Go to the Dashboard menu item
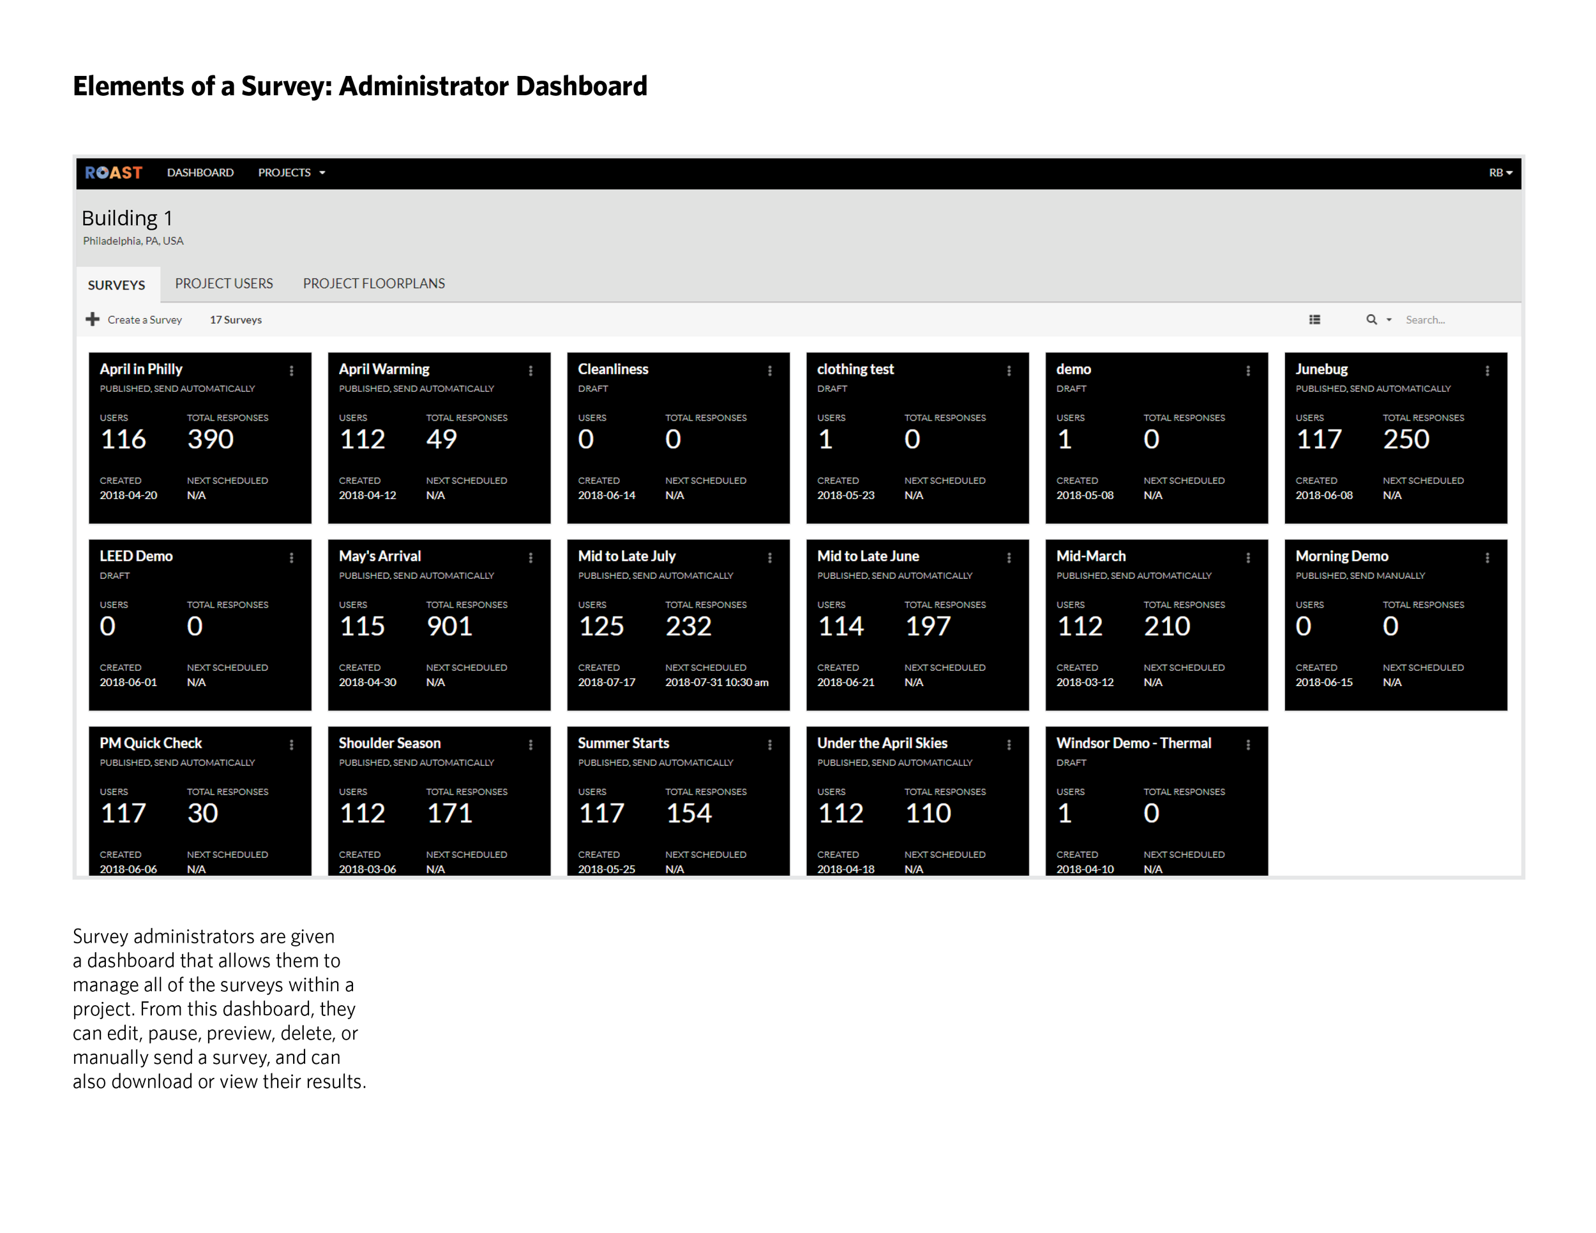 click(200, 172)
